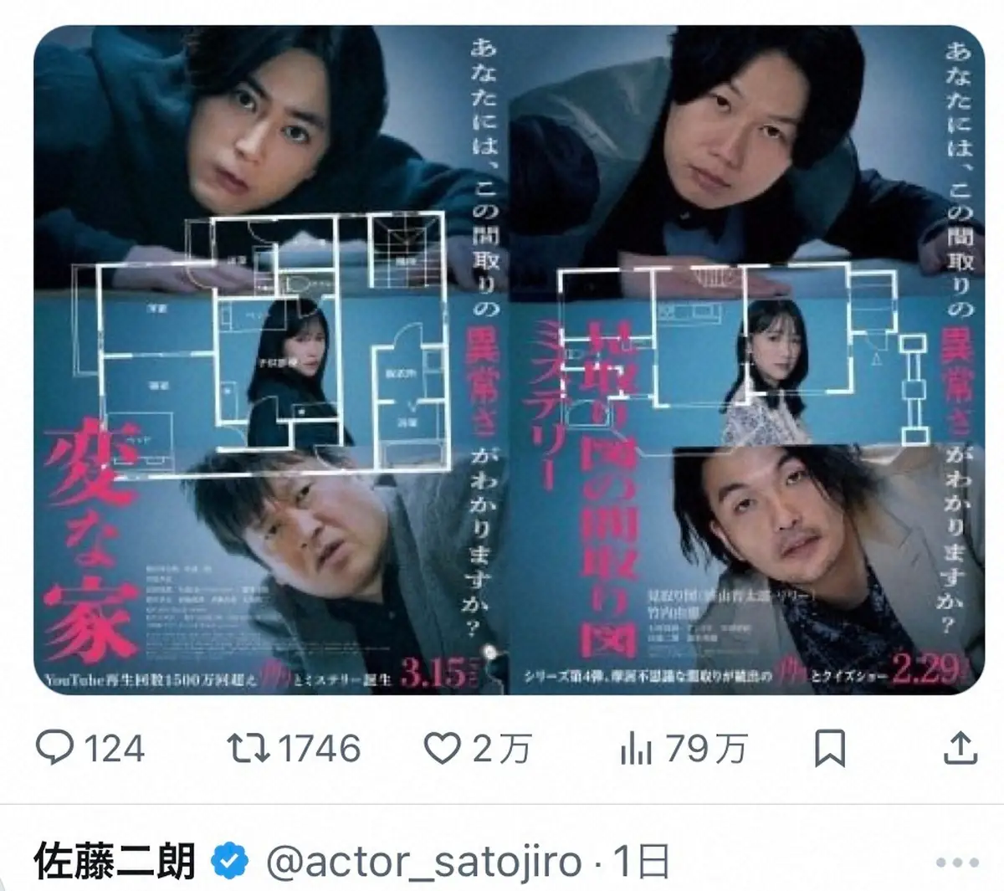The image size is (1004, 891).
Task: Open view analytics bar chart icon
Action: [636, 748]
